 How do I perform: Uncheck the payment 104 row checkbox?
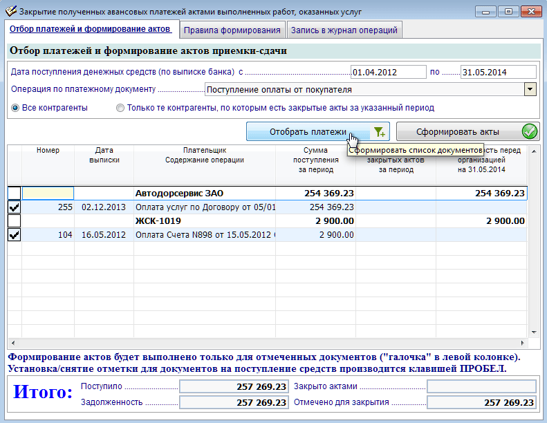coord(15,235)
